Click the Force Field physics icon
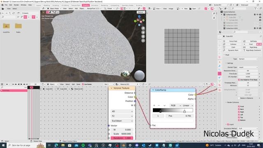 pos(224,41)
